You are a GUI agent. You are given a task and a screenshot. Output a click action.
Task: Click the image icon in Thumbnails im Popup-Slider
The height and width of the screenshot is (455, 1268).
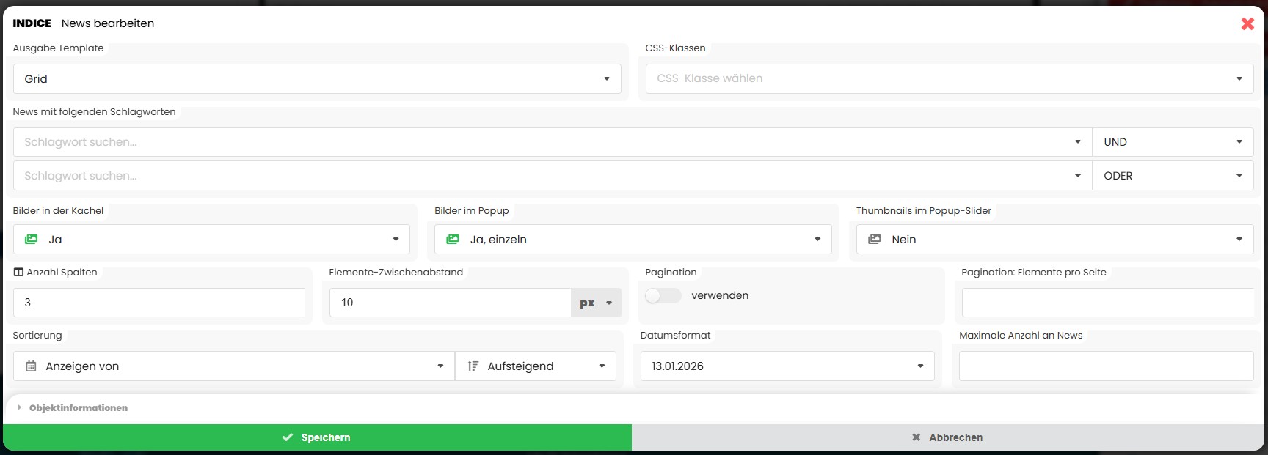(x=874, y=240)
